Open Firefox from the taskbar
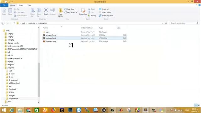The height and width of the screenshot is (113, 201). coord(53,110)
